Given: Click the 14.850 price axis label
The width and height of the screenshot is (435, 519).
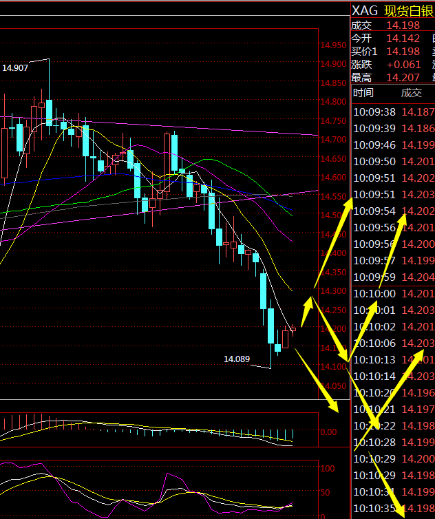Looking at the screenshot, I should pyautogui.click(x=333, y=83).
